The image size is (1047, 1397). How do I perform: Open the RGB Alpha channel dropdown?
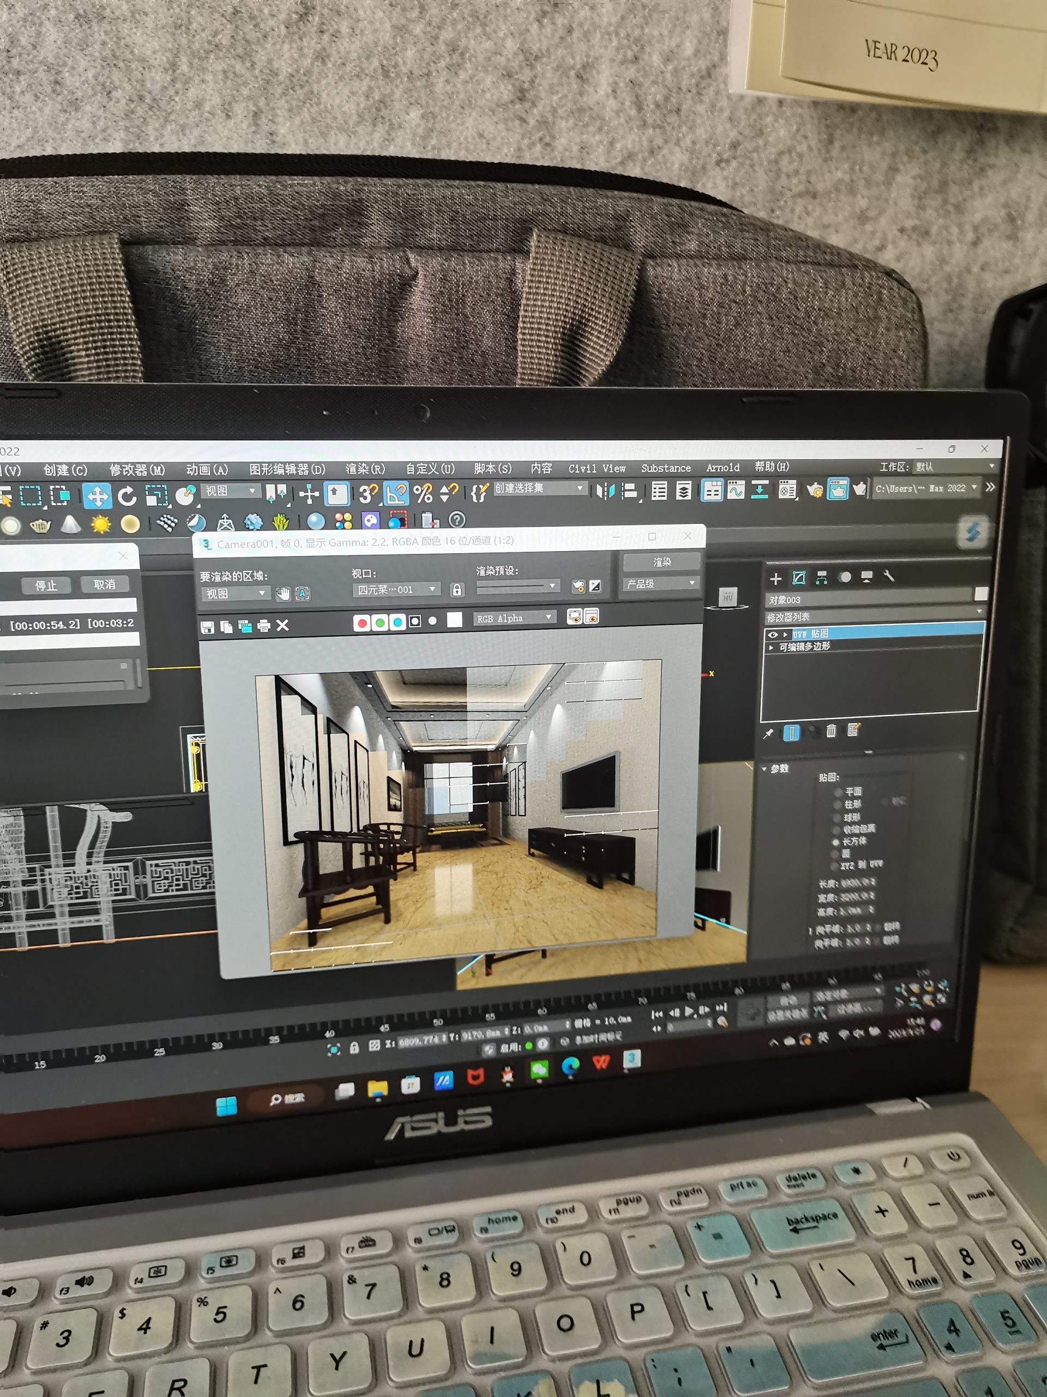(x=514, y=618)
